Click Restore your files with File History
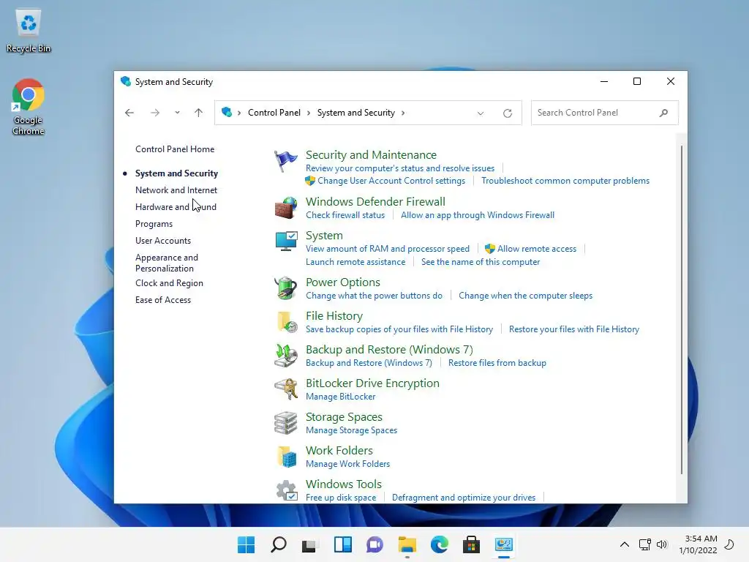 point(574,329)
